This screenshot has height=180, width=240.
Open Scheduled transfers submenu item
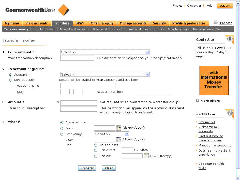(106, 29)
